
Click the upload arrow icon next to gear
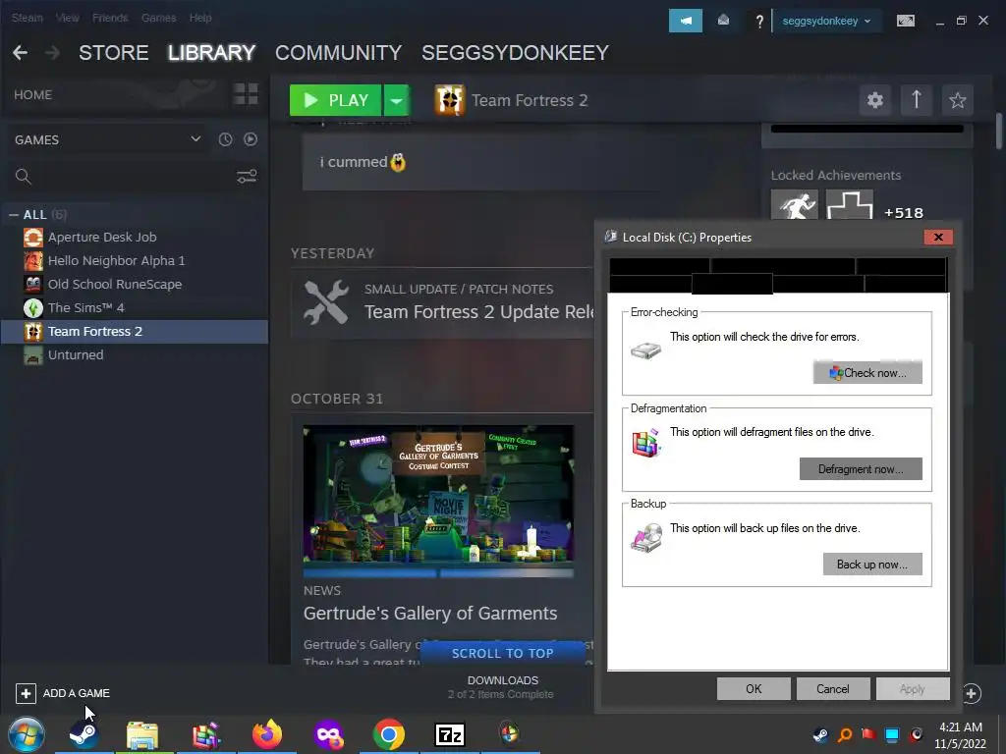[x=917, y=100]
